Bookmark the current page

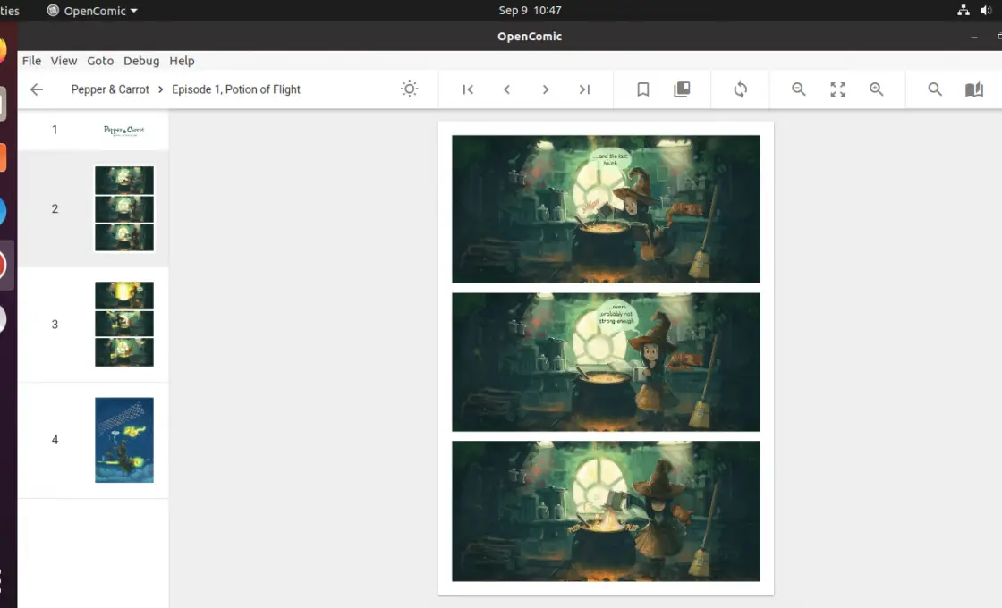(643, 89)
